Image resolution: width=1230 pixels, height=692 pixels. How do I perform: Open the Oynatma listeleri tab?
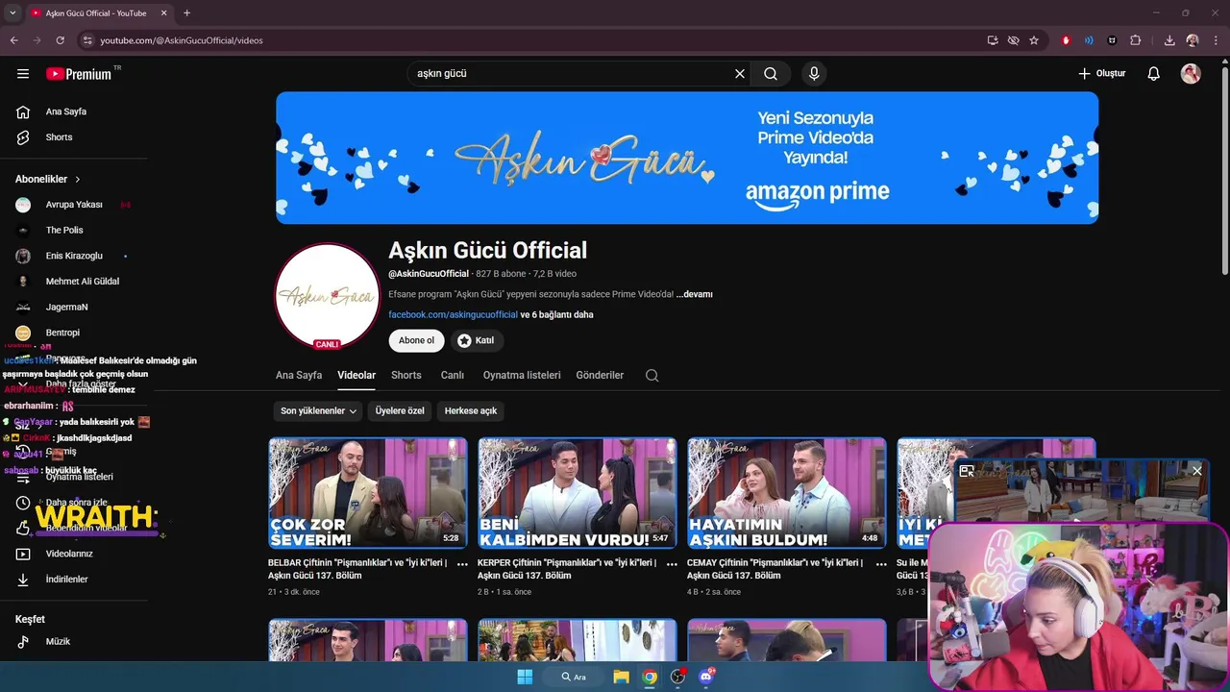pyautogui.click(x=522, y=376)
